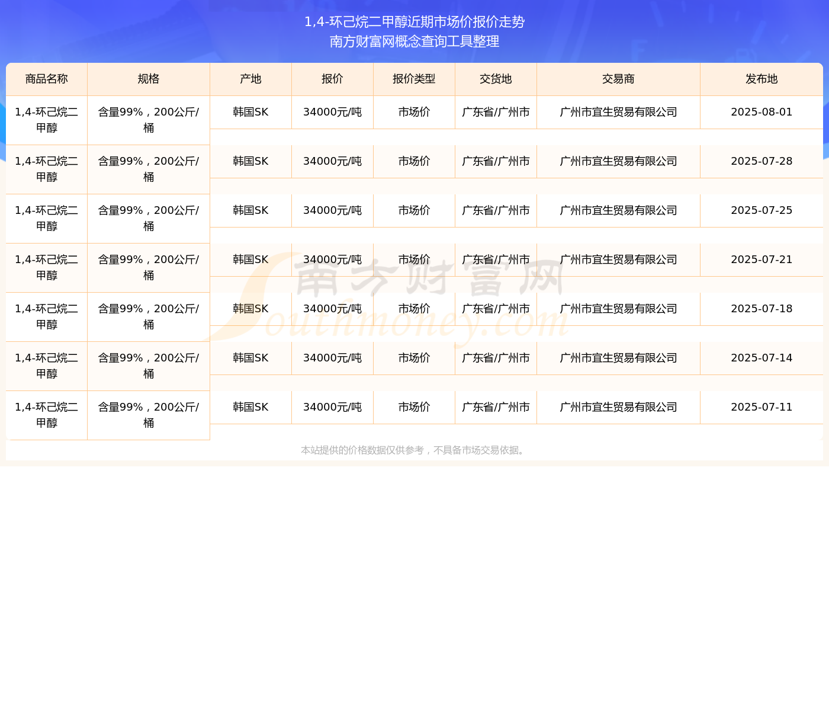This screenshot has width=829, height=714.
Task: Click 市场价 type in 2025-07-28 row
Action: tap(414, 161)
